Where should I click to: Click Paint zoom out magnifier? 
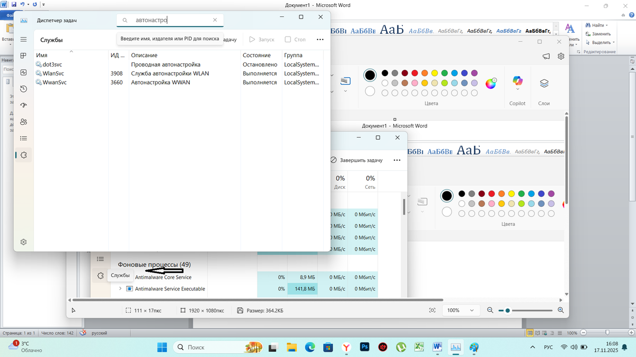[x=490, y=310]
